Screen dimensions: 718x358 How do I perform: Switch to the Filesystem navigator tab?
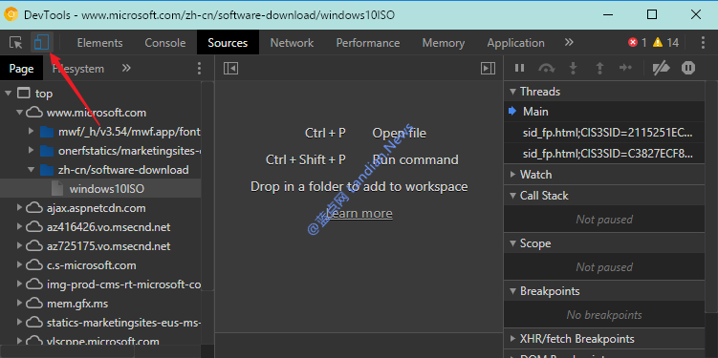[77, 69]
